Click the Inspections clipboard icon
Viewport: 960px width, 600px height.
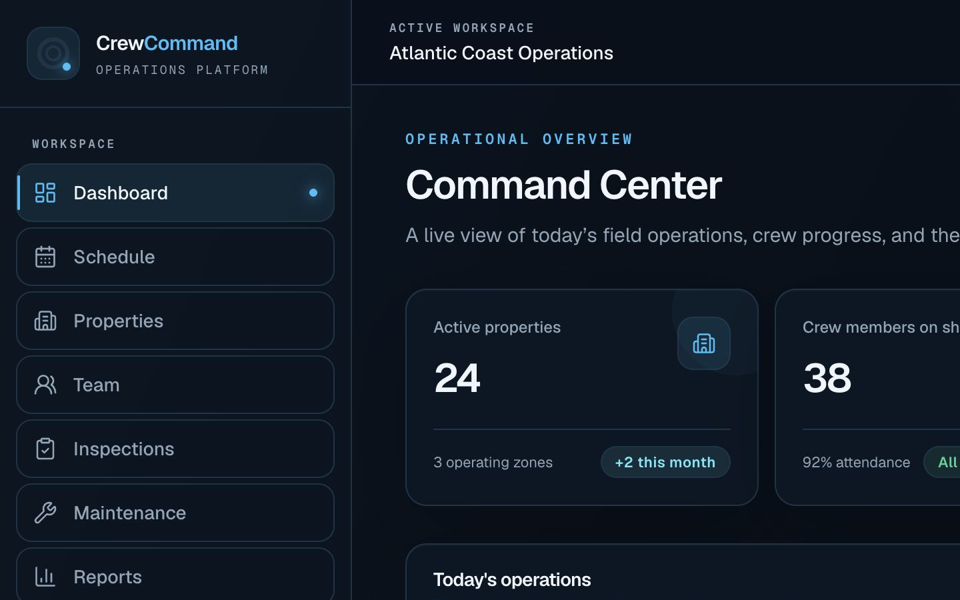[45, 449]
